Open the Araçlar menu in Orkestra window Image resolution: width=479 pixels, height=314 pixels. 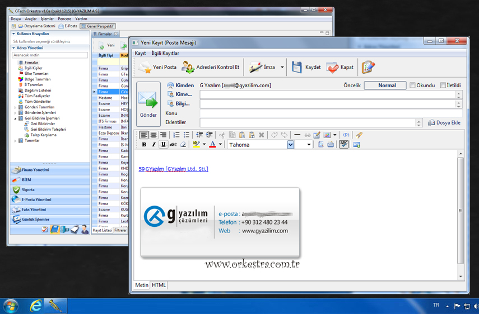coord(31,19)
